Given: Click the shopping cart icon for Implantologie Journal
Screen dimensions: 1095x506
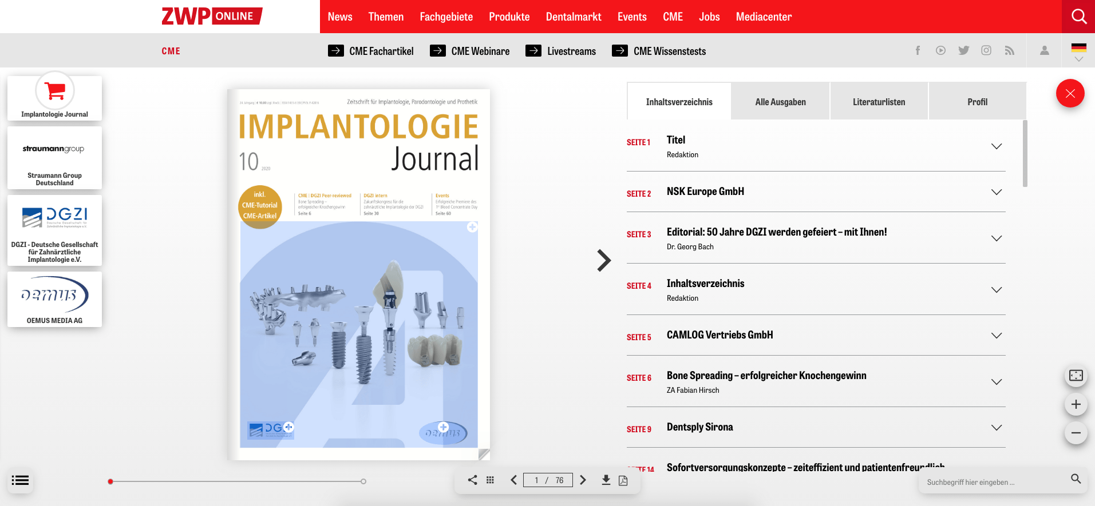Looking at the screenshot, I should 55,90.
